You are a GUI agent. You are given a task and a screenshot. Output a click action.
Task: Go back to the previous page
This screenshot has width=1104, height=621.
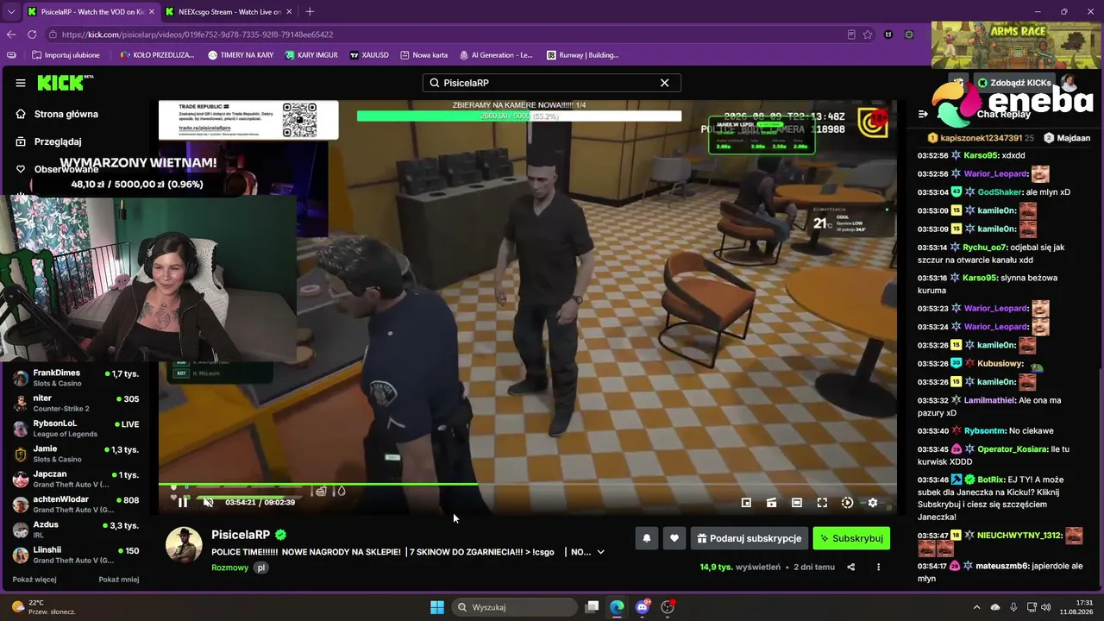(x=11, y=34)
